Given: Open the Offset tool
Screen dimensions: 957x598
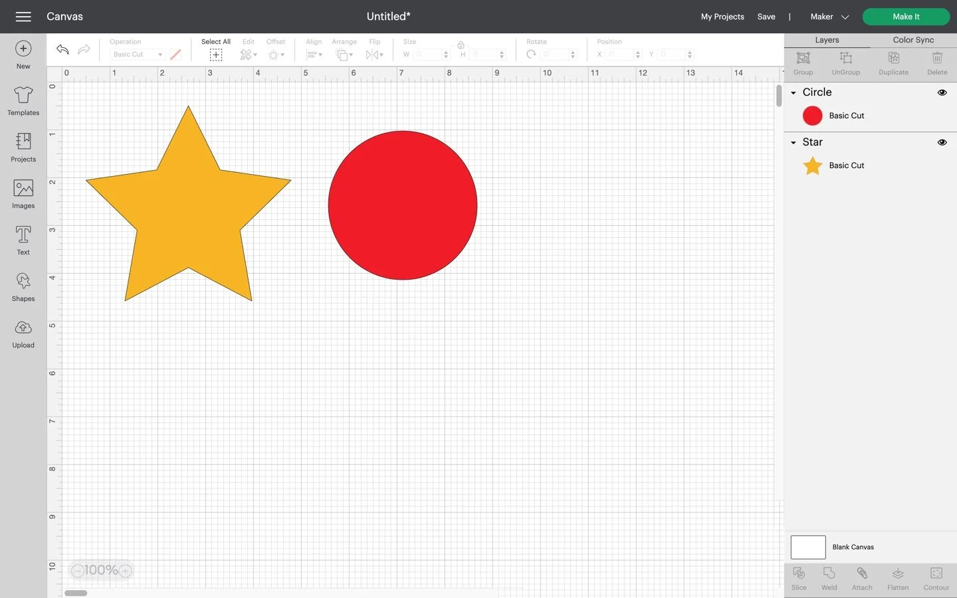Looking at the screenshot, I should pyautogui.click(x=276, y=54).
